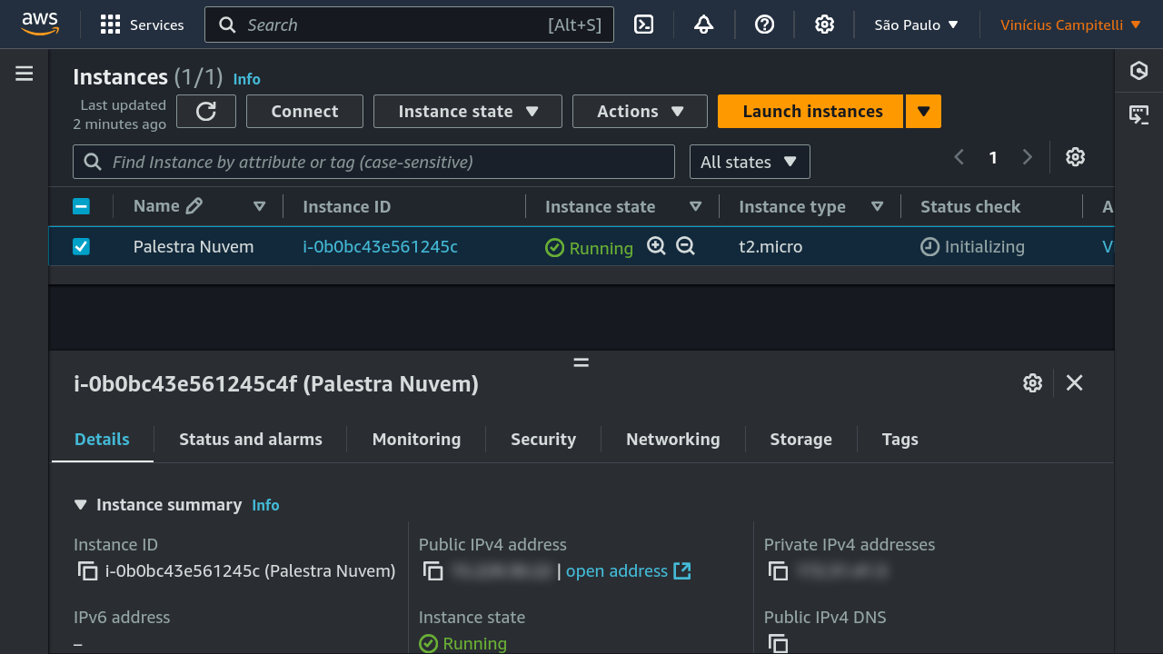Sort by Instance state column arrow
1163x654 pixels.
point(695,207)
